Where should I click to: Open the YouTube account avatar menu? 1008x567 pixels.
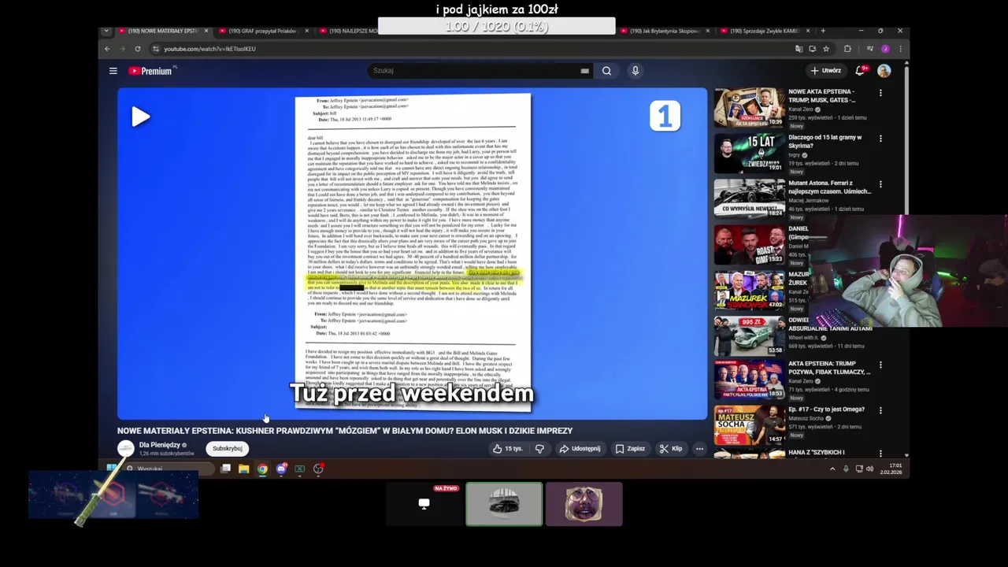coord(884,71)
